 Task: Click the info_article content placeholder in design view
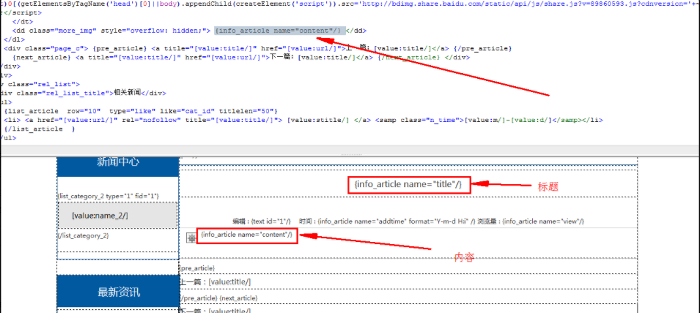point(247,235)
